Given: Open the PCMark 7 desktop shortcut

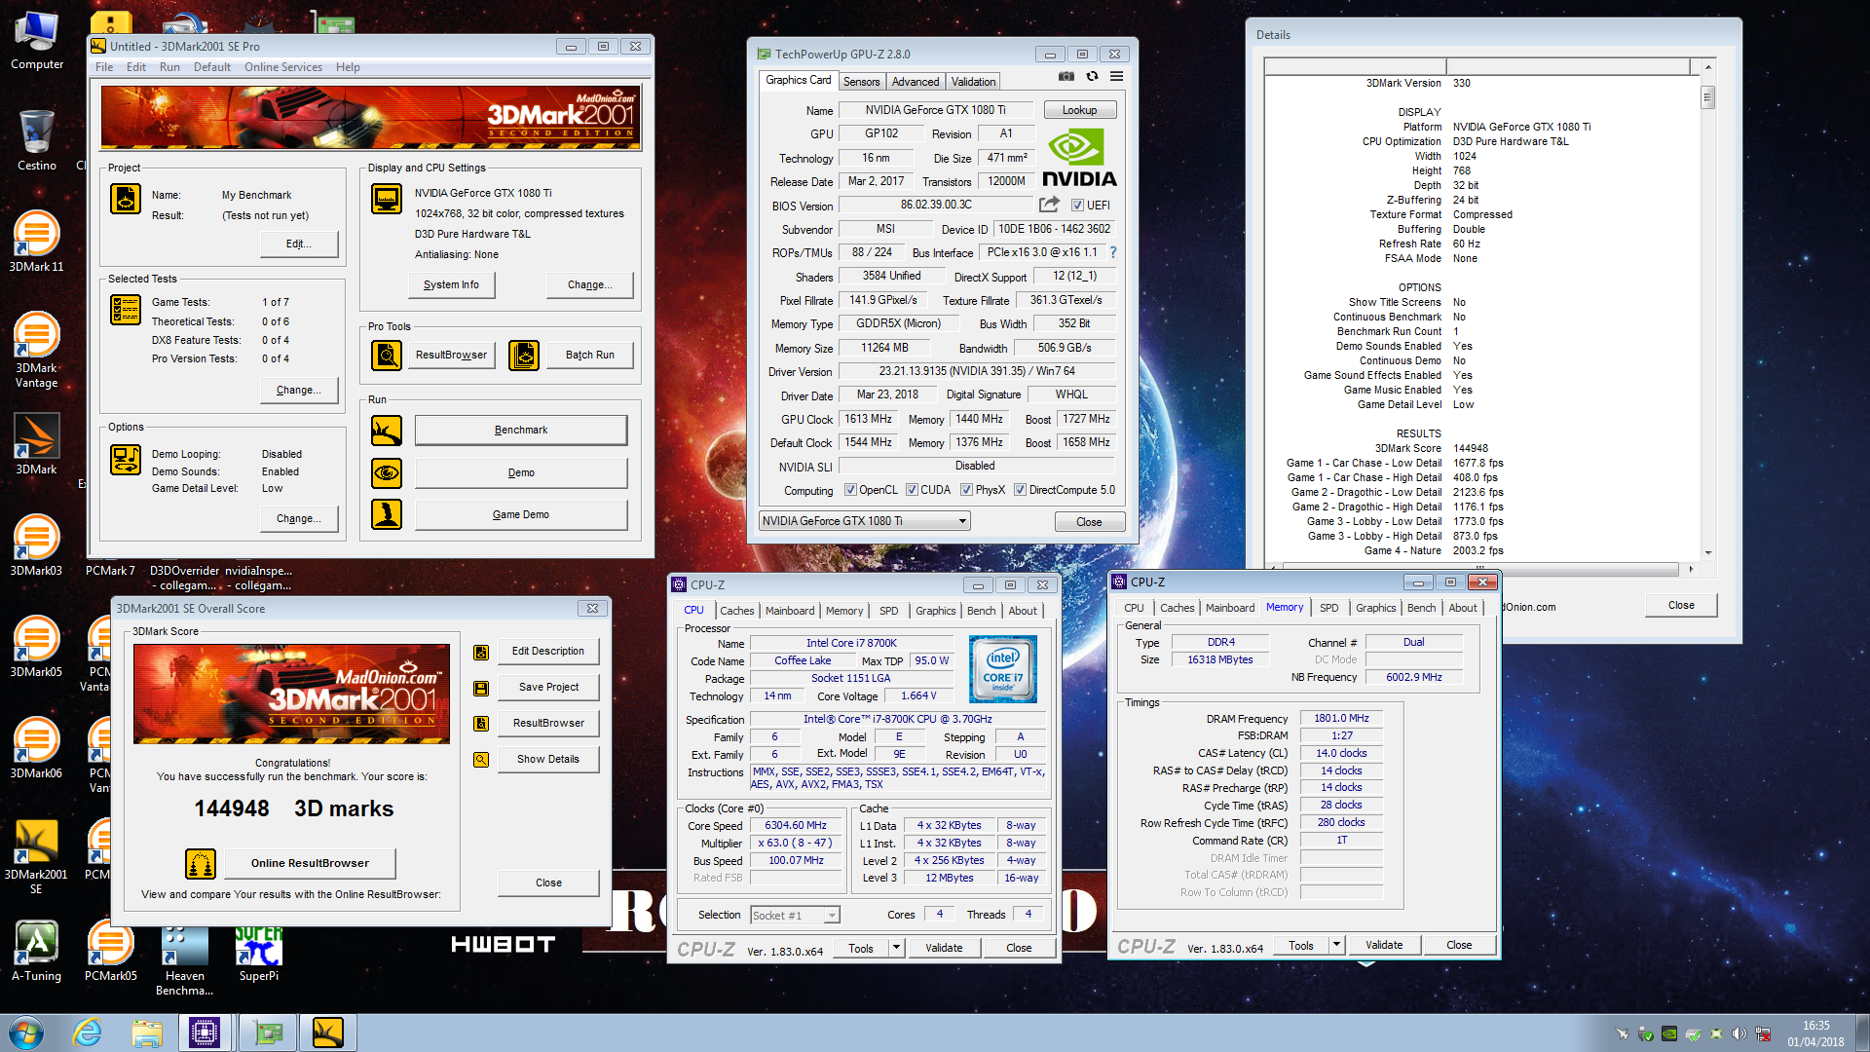Looking at the screenshot, I should (x=110, y=571).
